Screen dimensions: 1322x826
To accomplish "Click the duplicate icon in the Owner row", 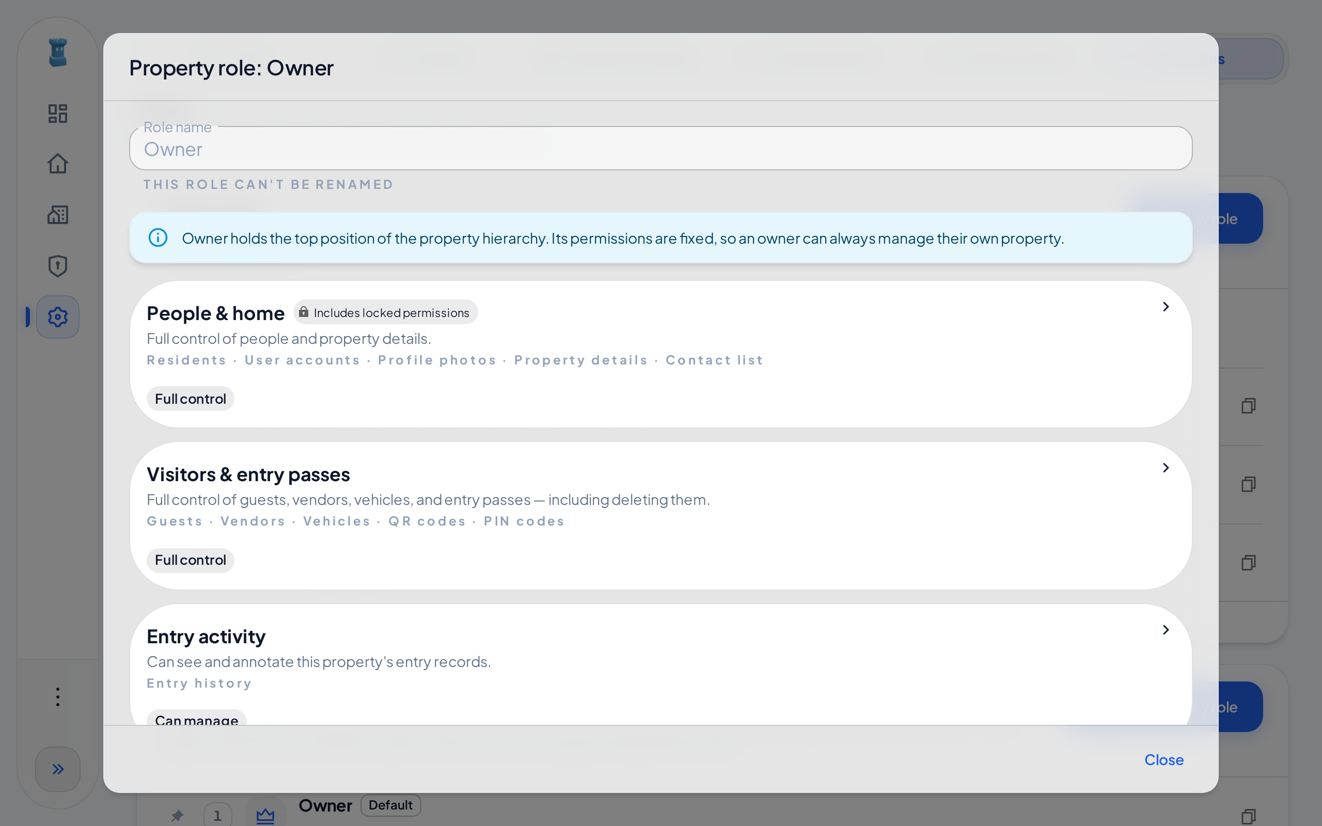I will tap(1248, 816).
